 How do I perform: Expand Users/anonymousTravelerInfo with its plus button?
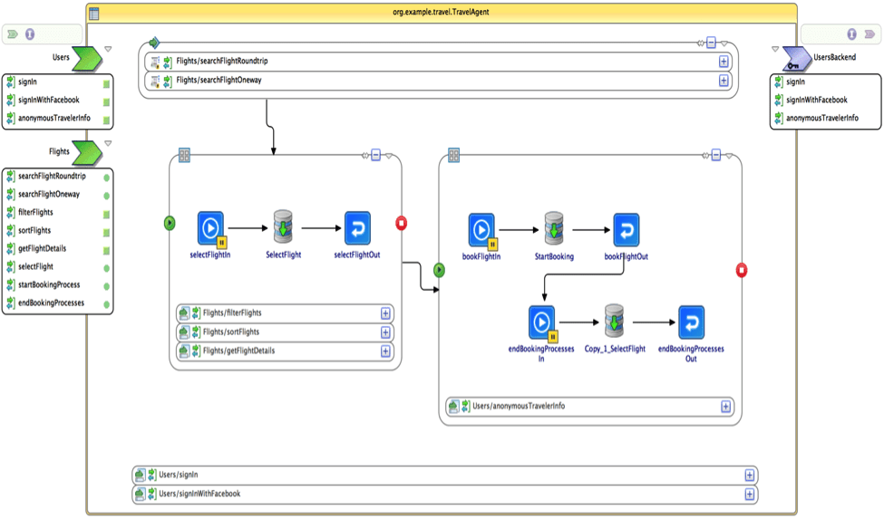coord(726,407)
